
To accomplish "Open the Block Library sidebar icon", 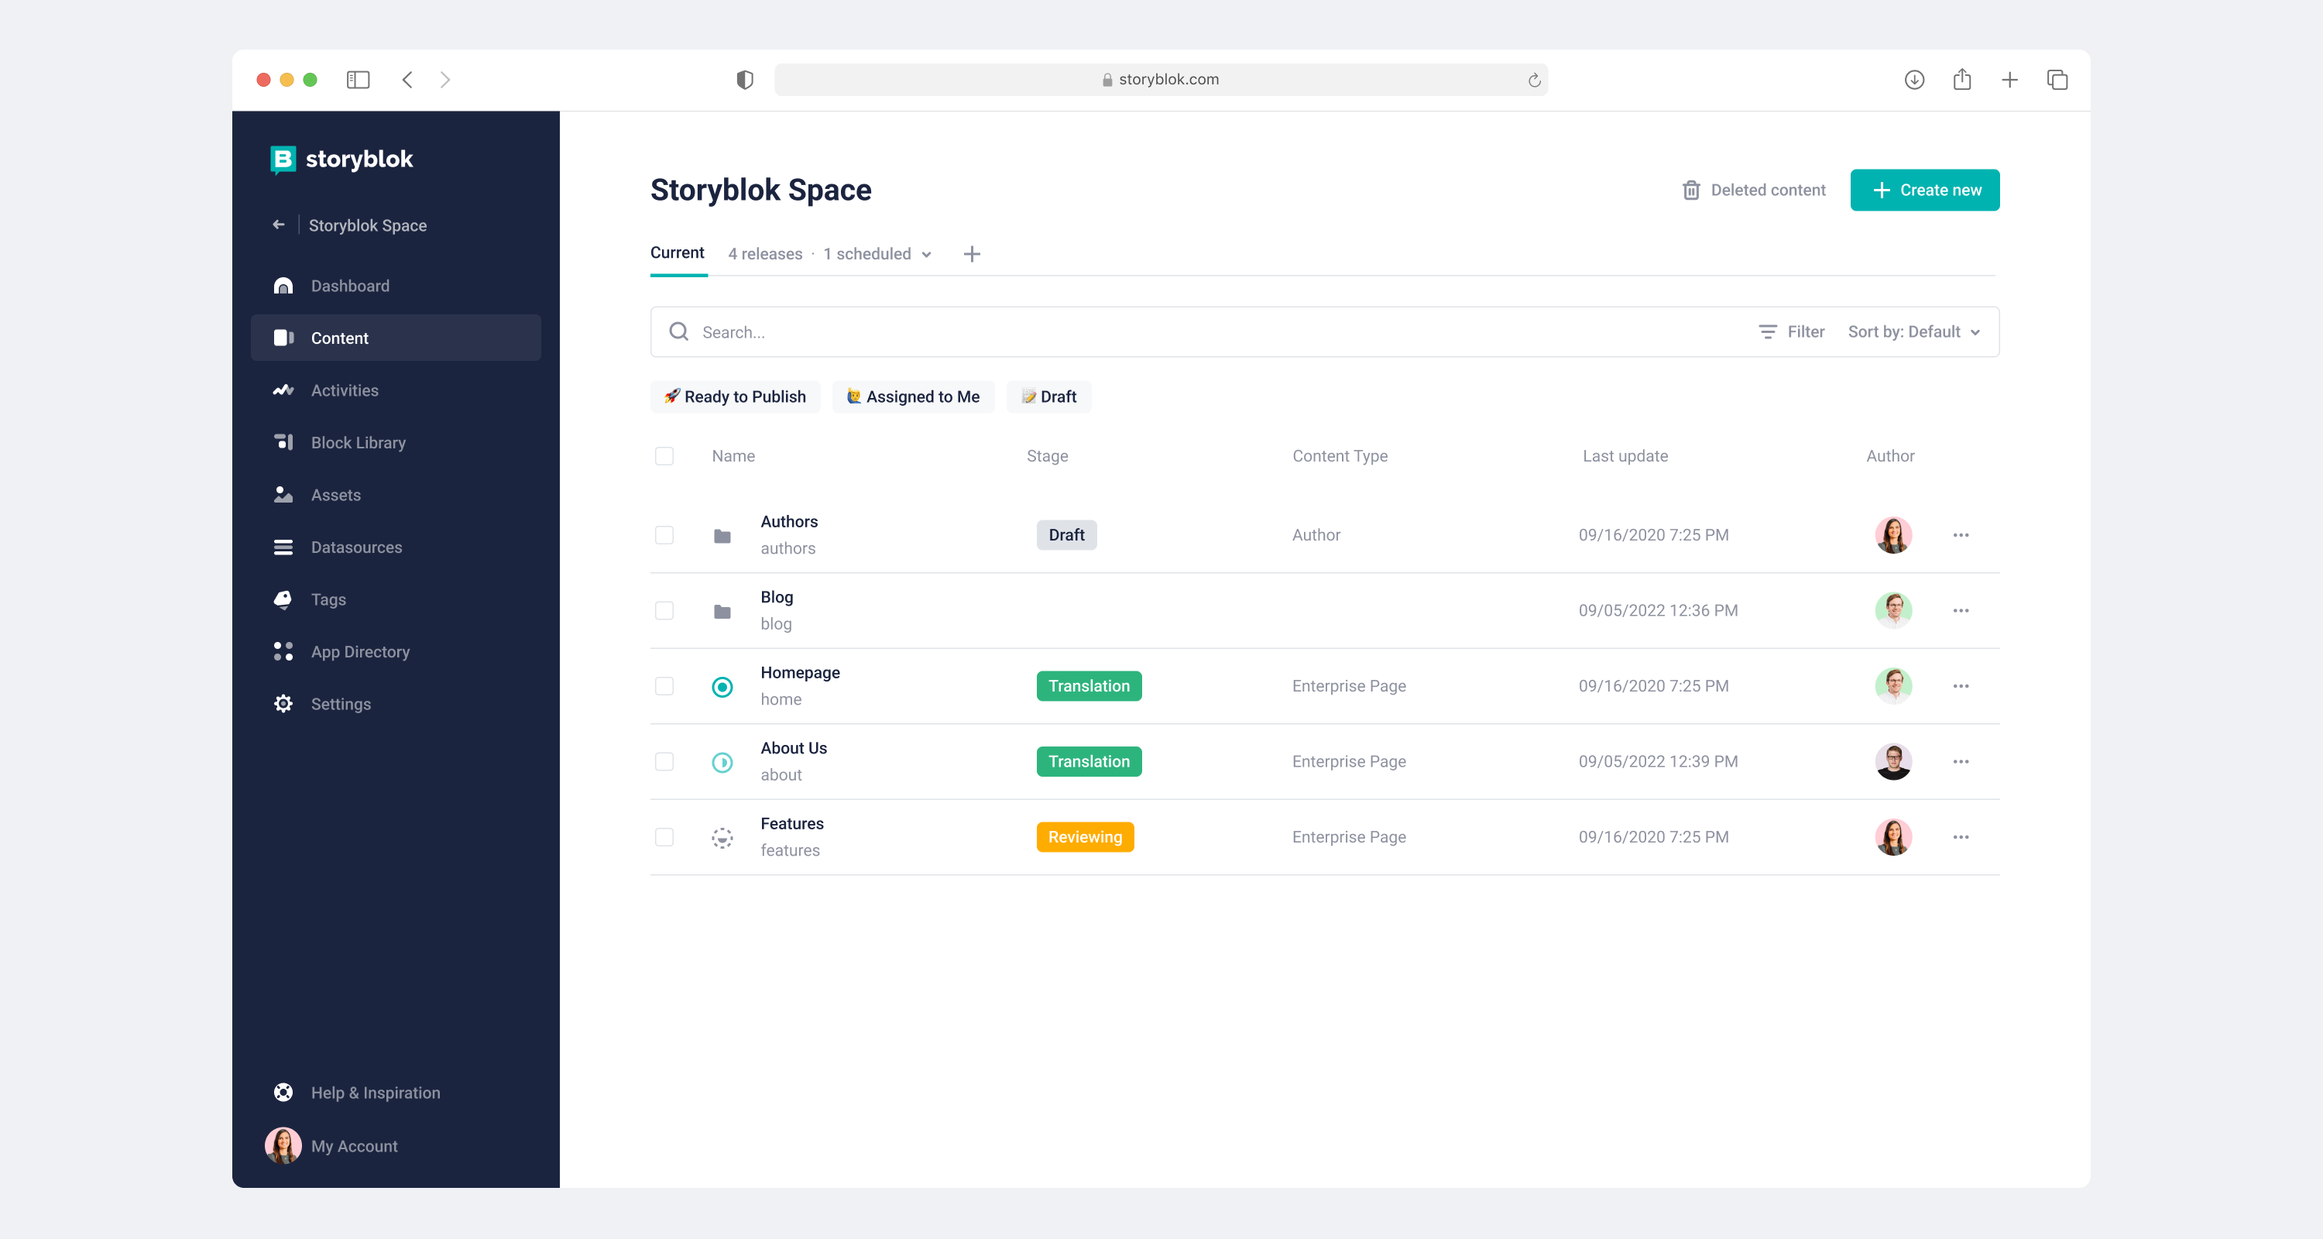I will click(283, 442).
